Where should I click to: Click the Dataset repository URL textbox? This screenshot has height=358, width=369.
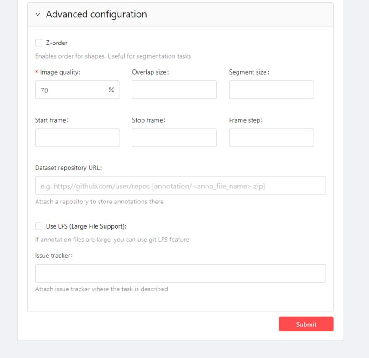click(x=180, y=186)
